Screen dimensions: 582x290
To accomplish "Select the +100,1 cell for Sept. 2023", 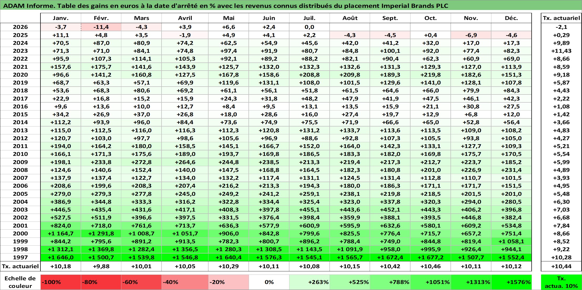I will (x=390, y=51).
